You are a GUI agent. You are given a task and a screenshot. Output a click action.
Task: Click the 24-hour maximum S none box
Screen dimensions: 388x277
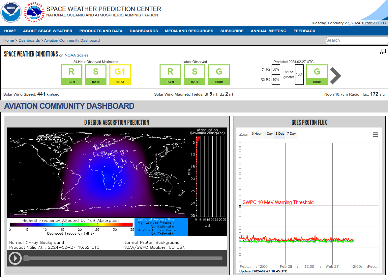[96, 75]
